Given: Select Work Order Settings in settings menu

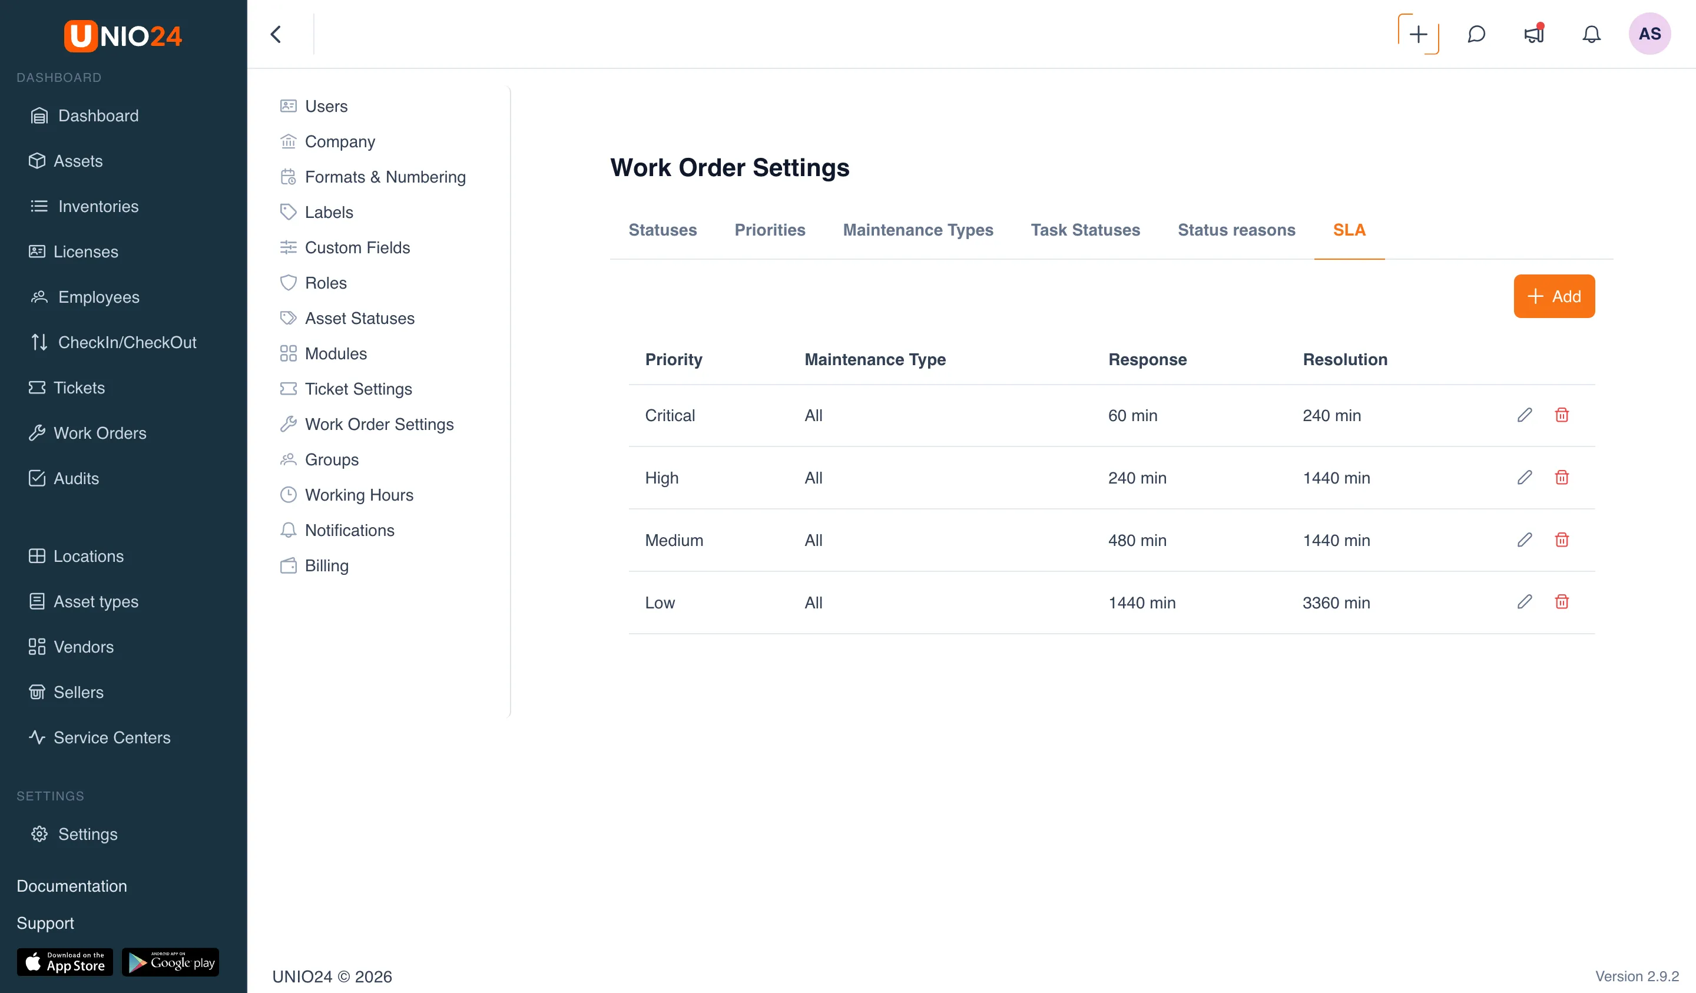Looking at the screenshot, I should pyautogui.click(x=367, y=424).
